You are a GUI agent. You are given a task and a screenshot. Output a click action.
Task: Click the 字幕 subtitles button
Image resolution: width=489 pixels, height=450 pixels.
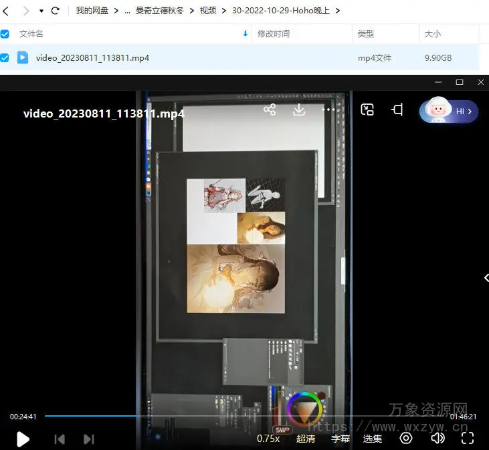tap(340, 439)
